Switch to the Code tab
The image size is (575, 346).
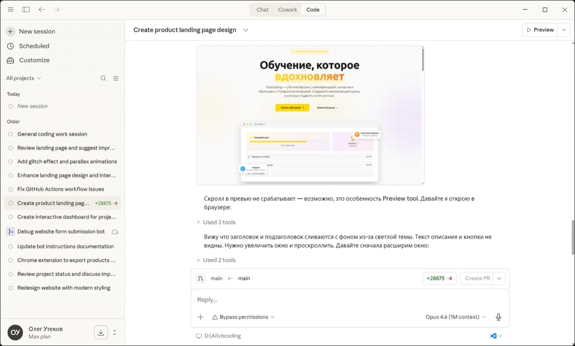pos(313,10)
